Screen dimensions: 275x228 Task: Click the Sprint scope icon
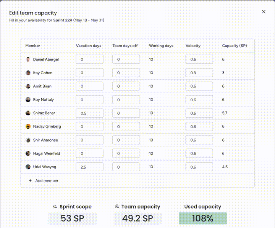click(x=55, y=206)
